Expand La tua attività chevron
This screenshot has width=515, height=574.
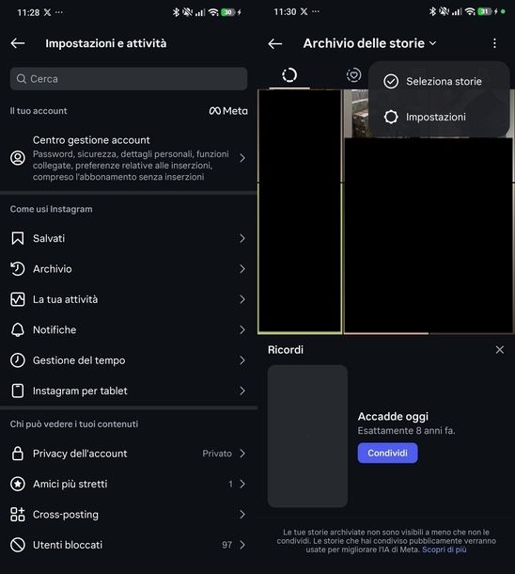pyautogui.click(x=242, y=299)
